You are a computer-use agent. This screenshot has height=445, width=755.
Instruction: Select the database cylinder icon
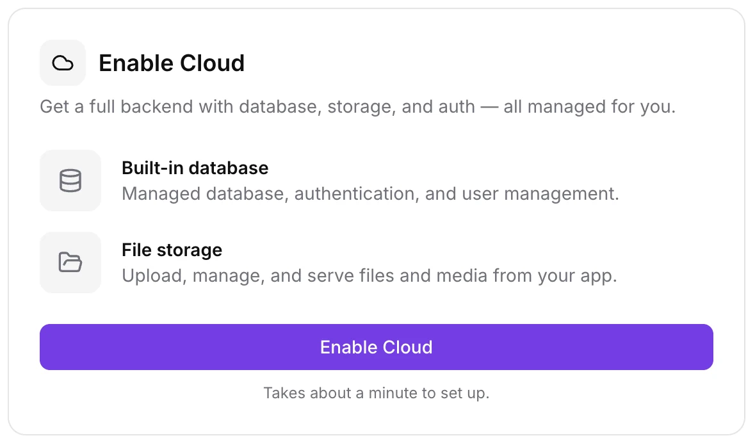click(x=70, y=181)
